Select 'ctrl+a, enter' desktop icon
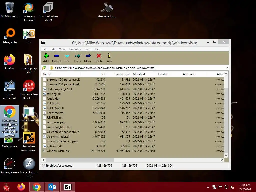The height and width of the screenshot is (192, 256). pyautogui.click(x=10, y=36)
